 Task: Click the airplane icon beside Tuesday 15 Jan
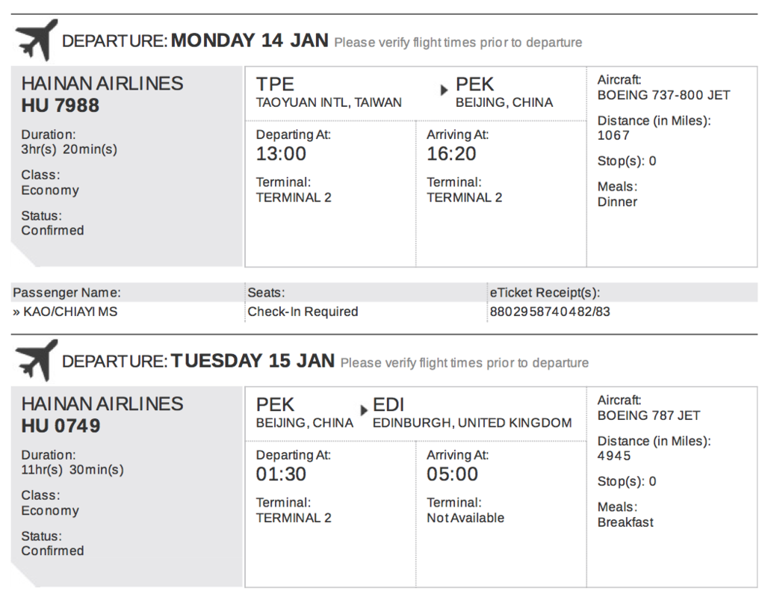click(37, 360)
